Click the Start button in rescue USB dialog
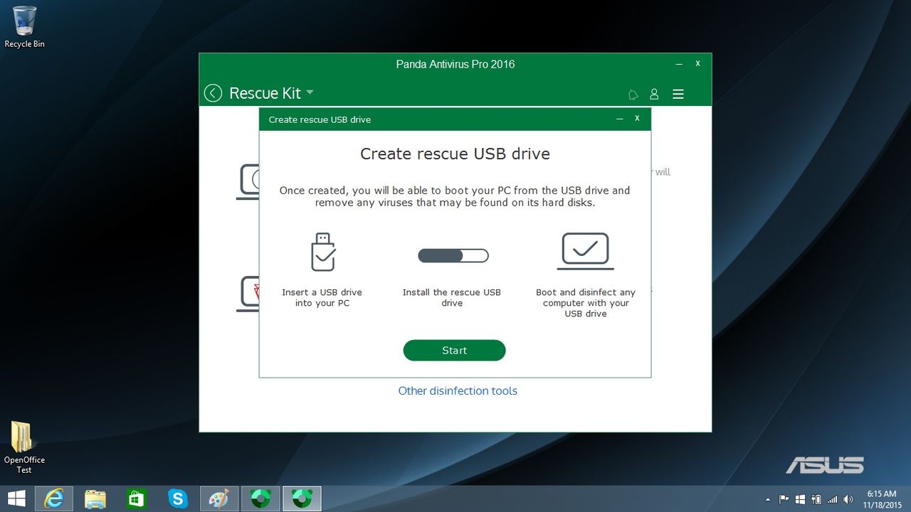 click(x=454, y=351)
